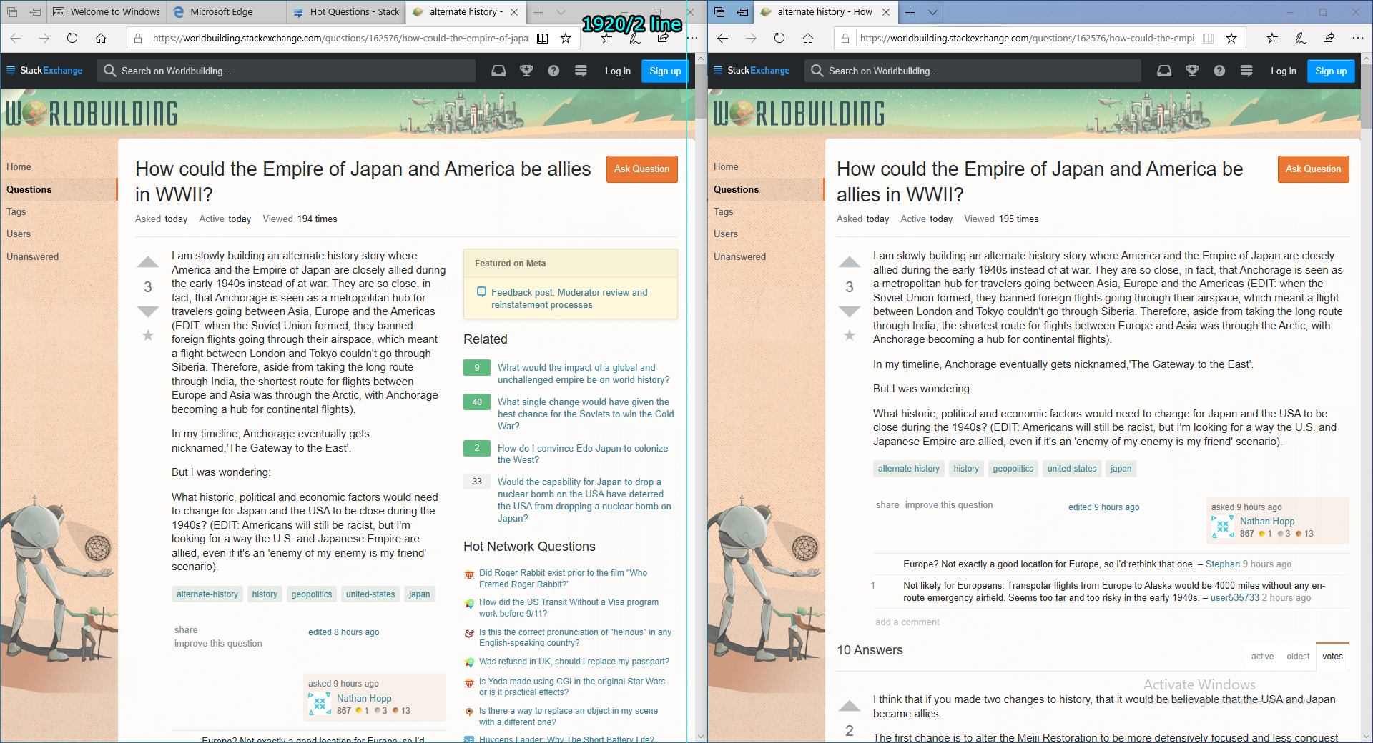Click StackExchange logo in left window
Screen dimensions: 1373x743
coord(44,71)
